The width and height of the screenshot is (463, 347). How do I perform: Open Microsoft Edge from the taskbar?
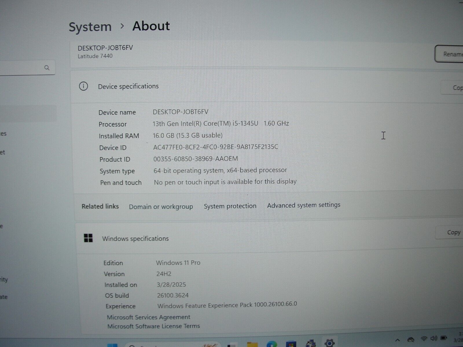[272, 344]
